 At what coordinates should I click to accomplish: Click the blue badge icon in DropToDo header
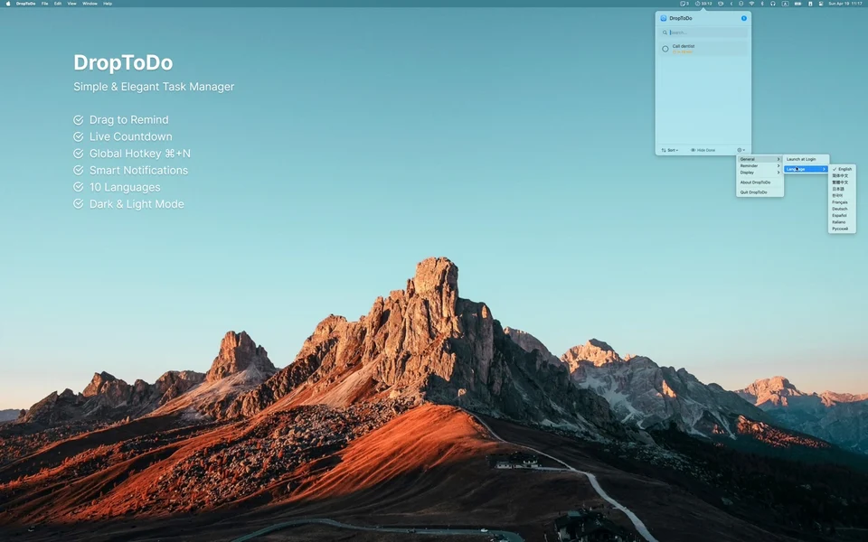[x=744, y=18]
